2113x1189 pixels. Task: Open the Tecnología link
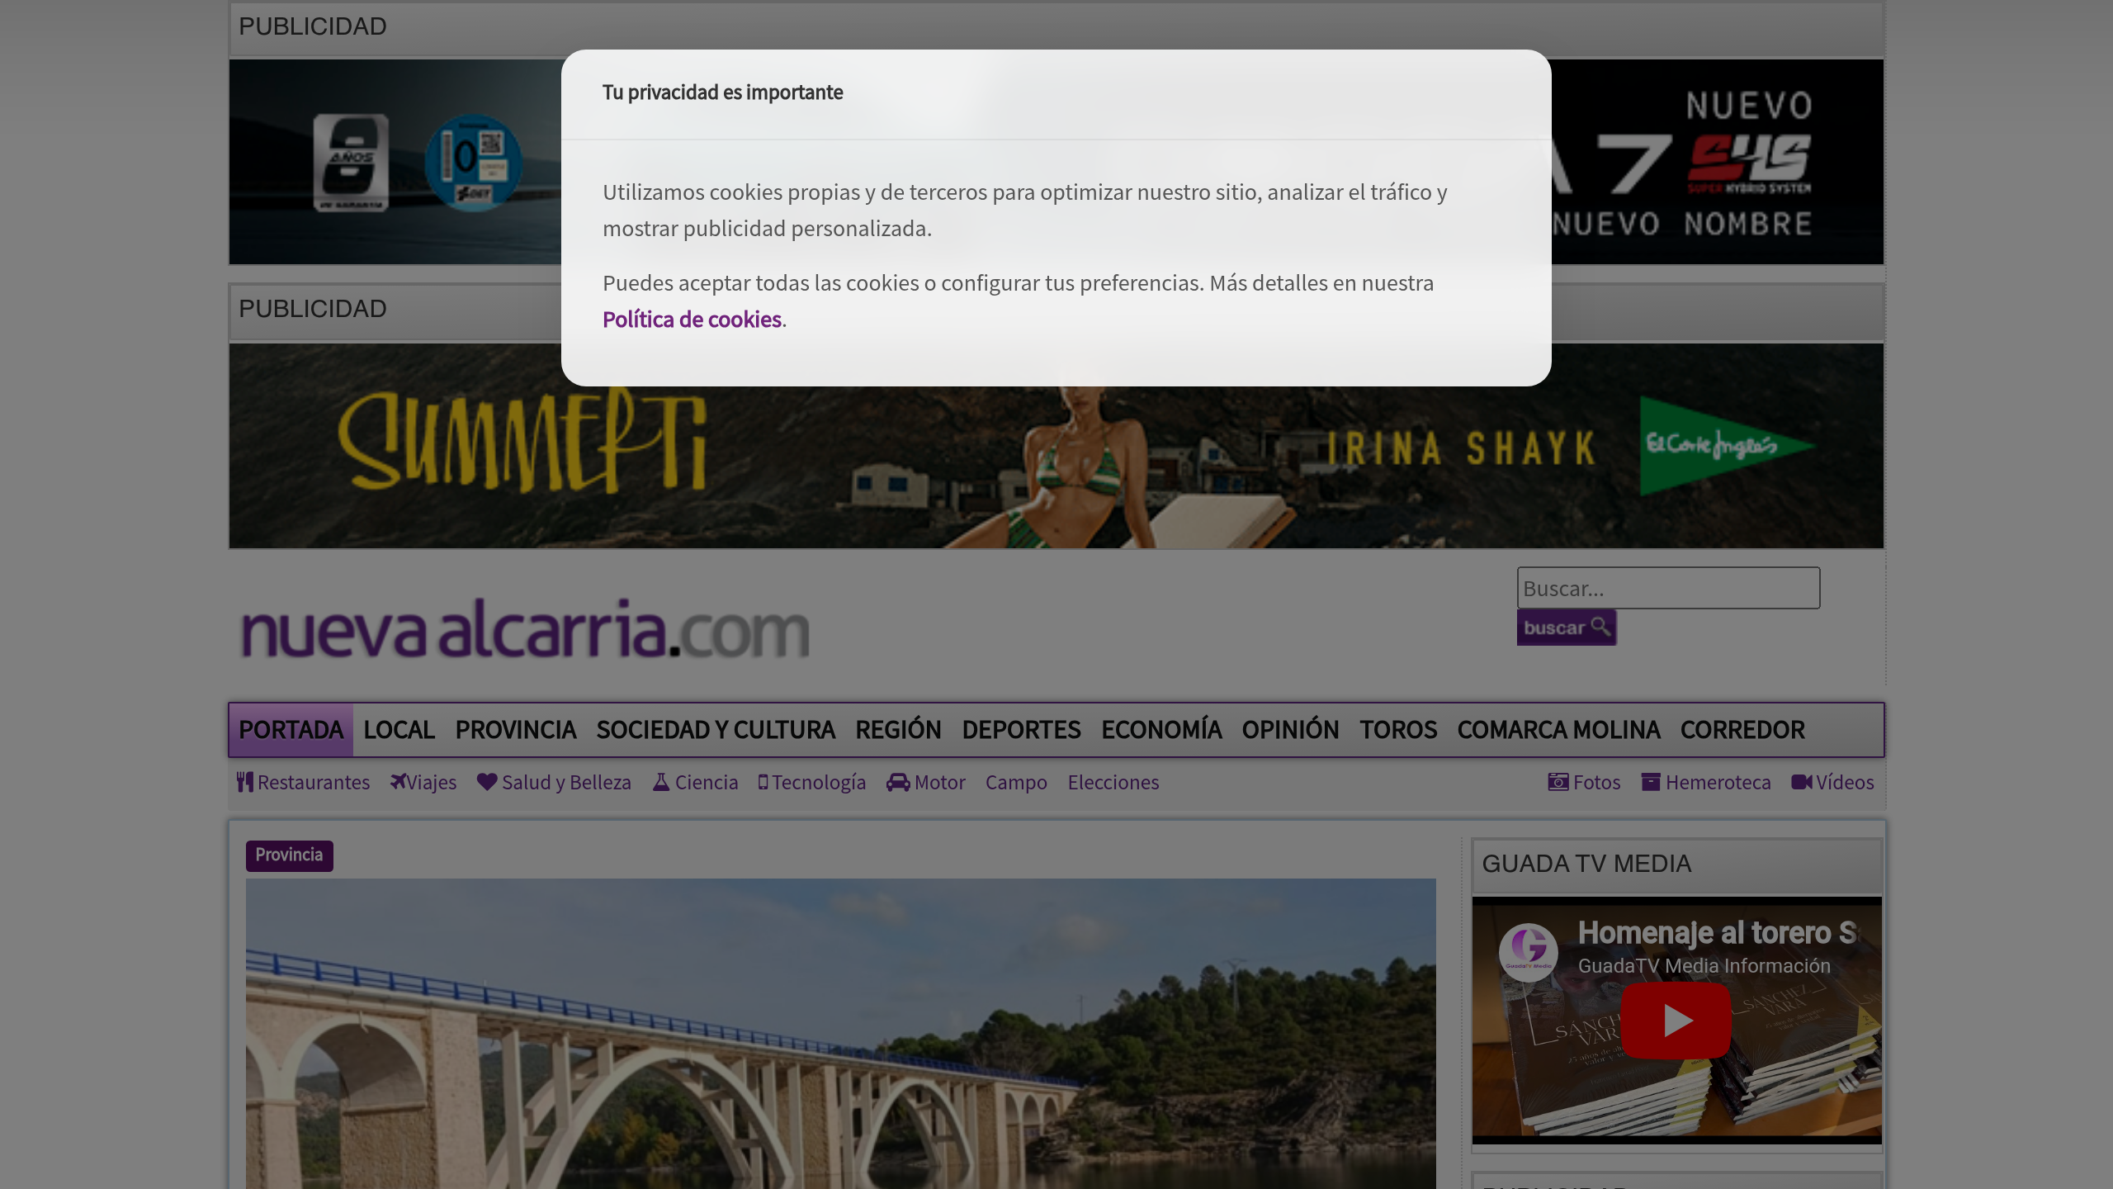(812, 782)
